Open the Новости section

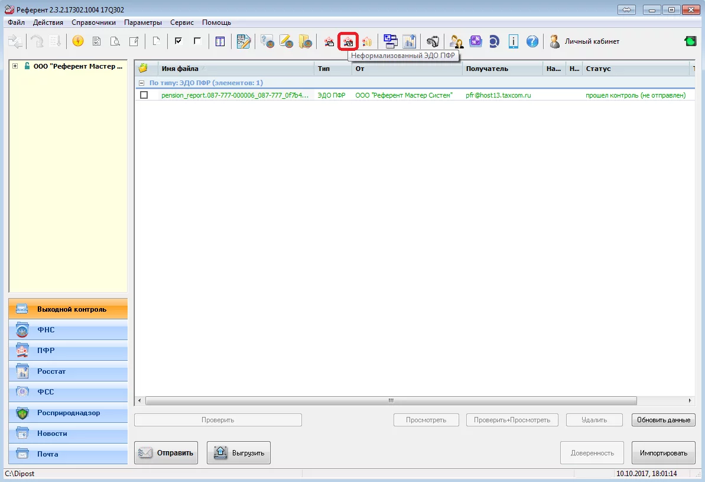tap(68, 434)
